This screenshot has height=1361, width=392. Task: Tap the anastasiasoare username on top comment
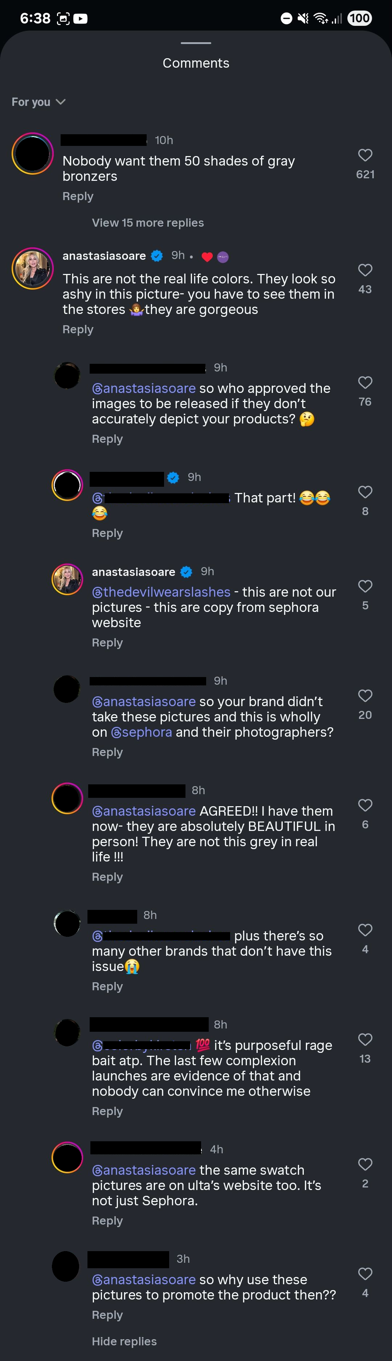click(x=104, y=256)
